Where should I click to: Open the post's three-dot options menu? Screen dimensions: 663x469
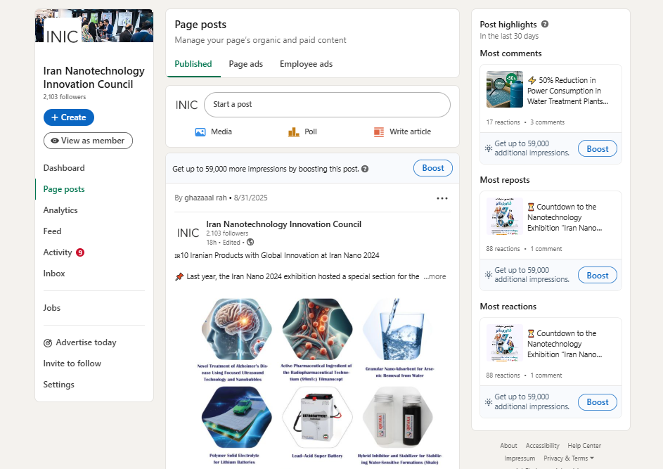pos(442,198)
